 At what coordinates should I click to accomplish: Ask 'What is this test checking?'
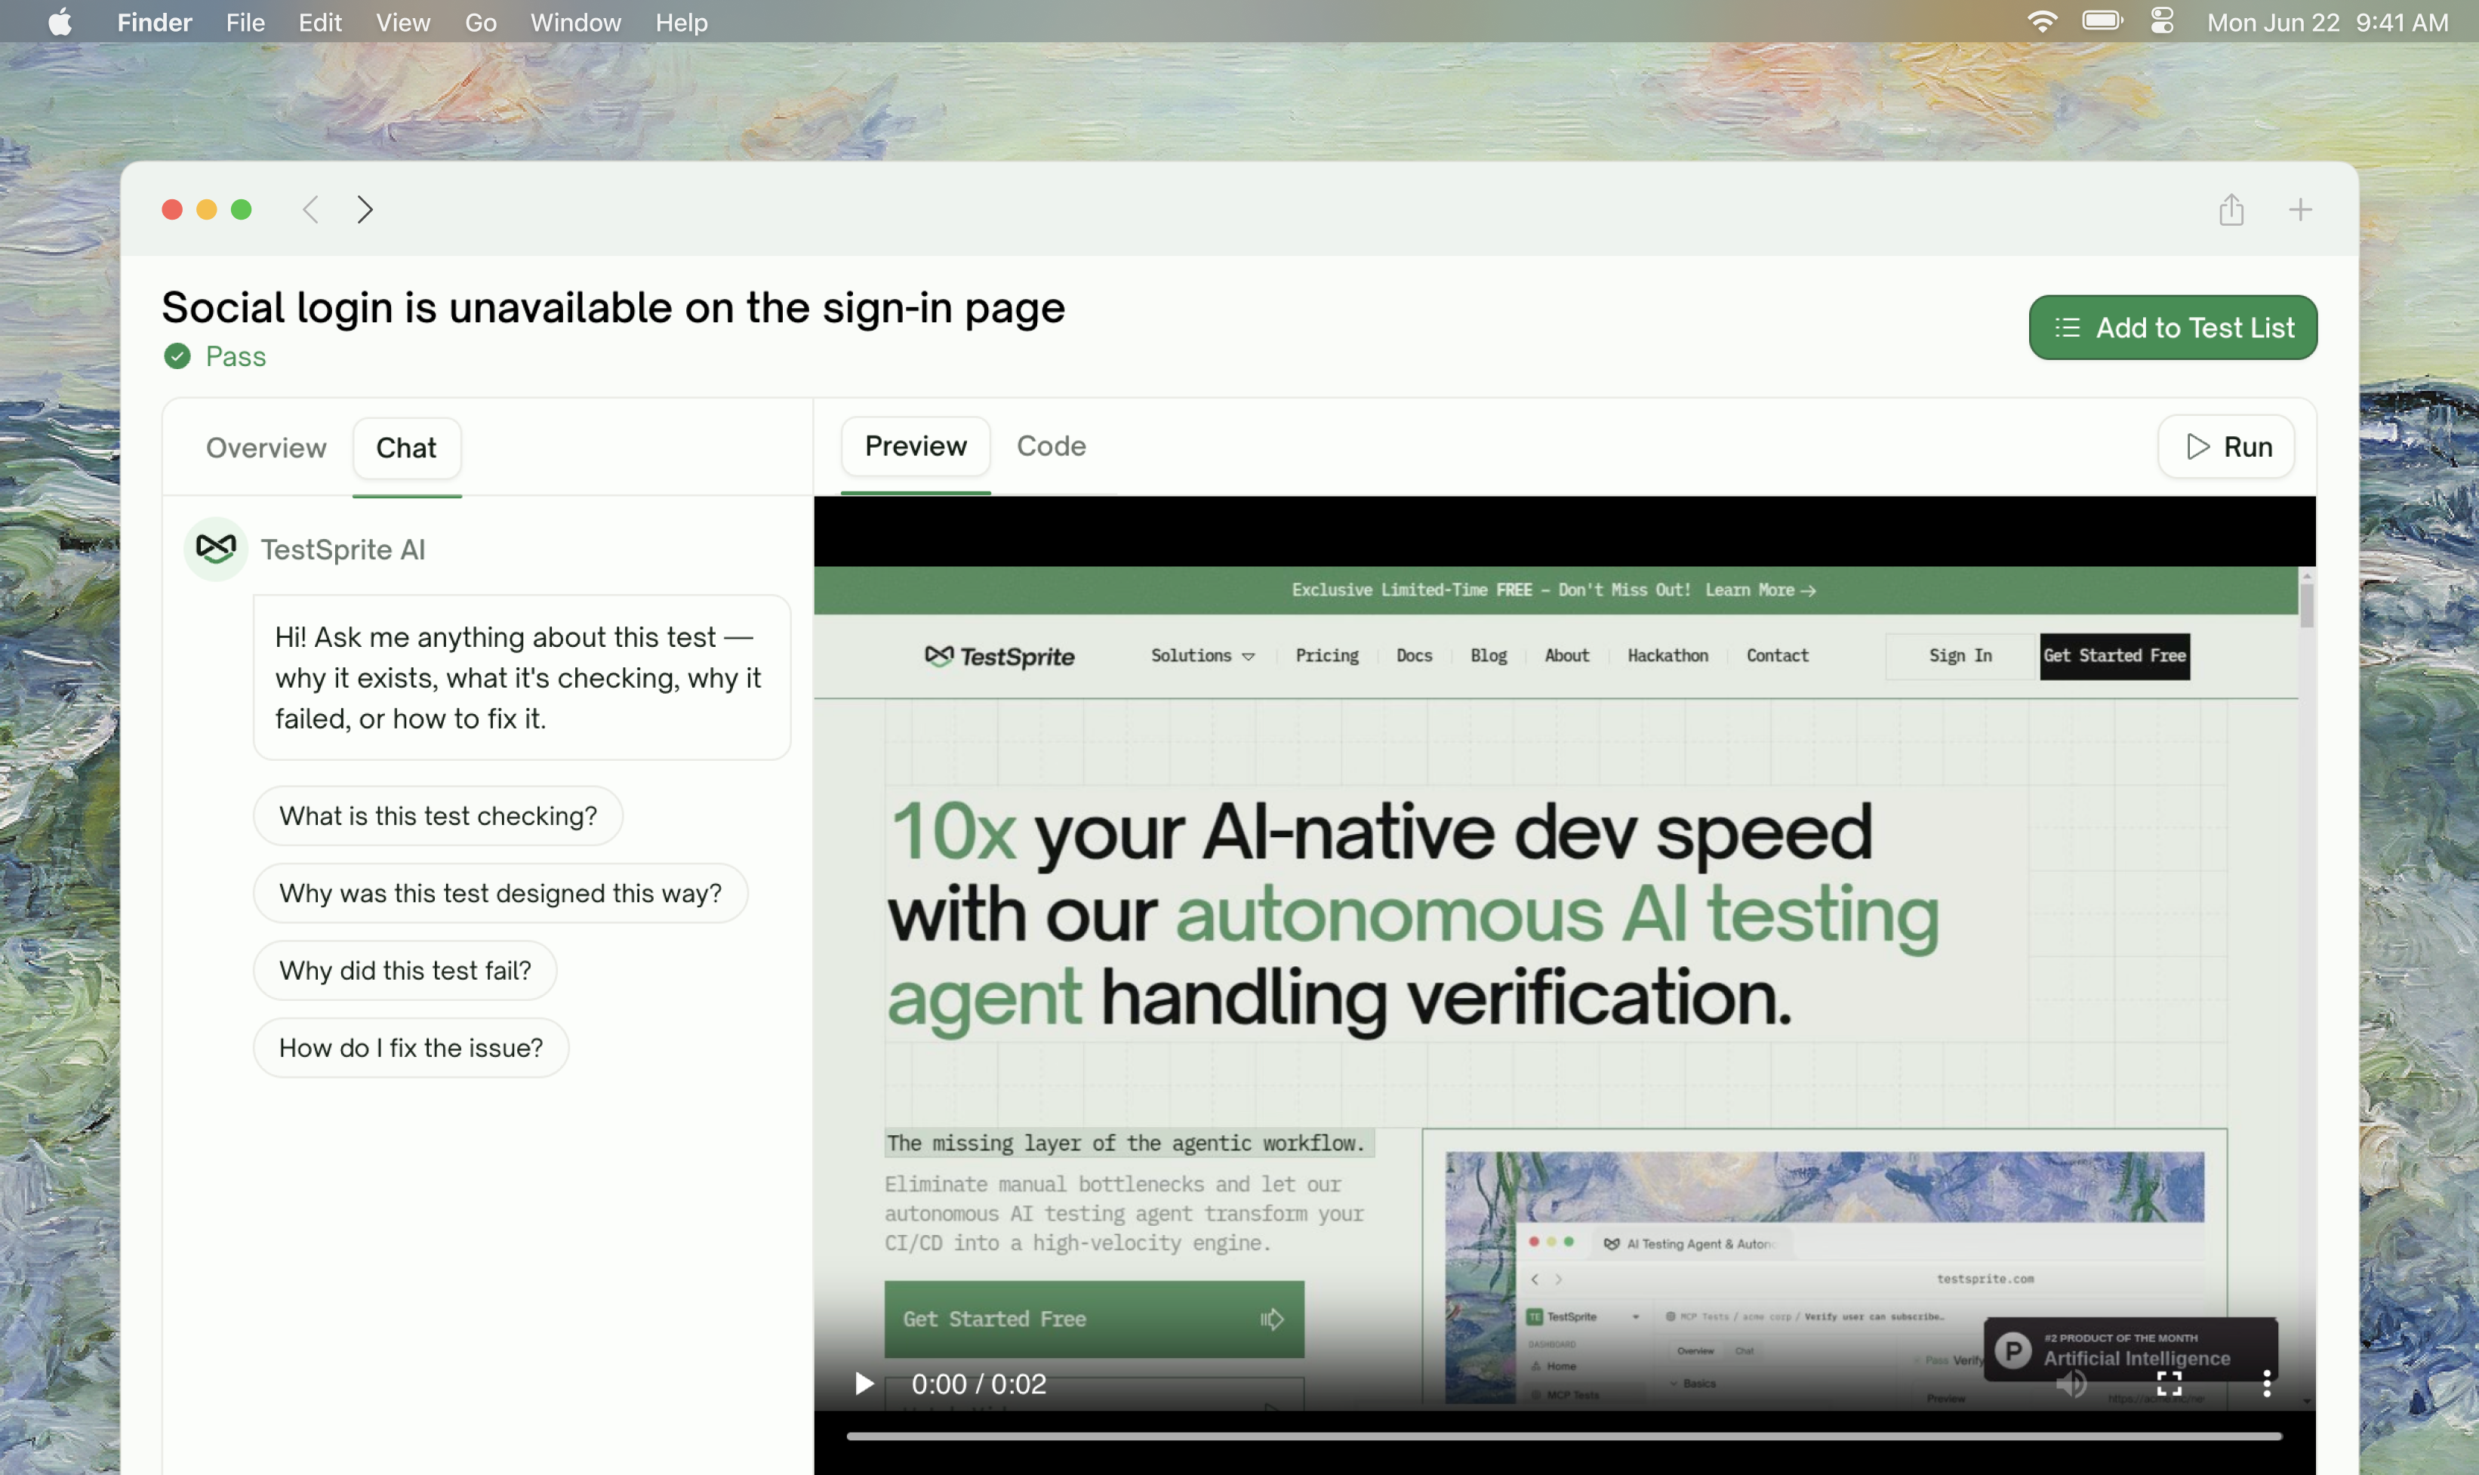tap(439, 816)
